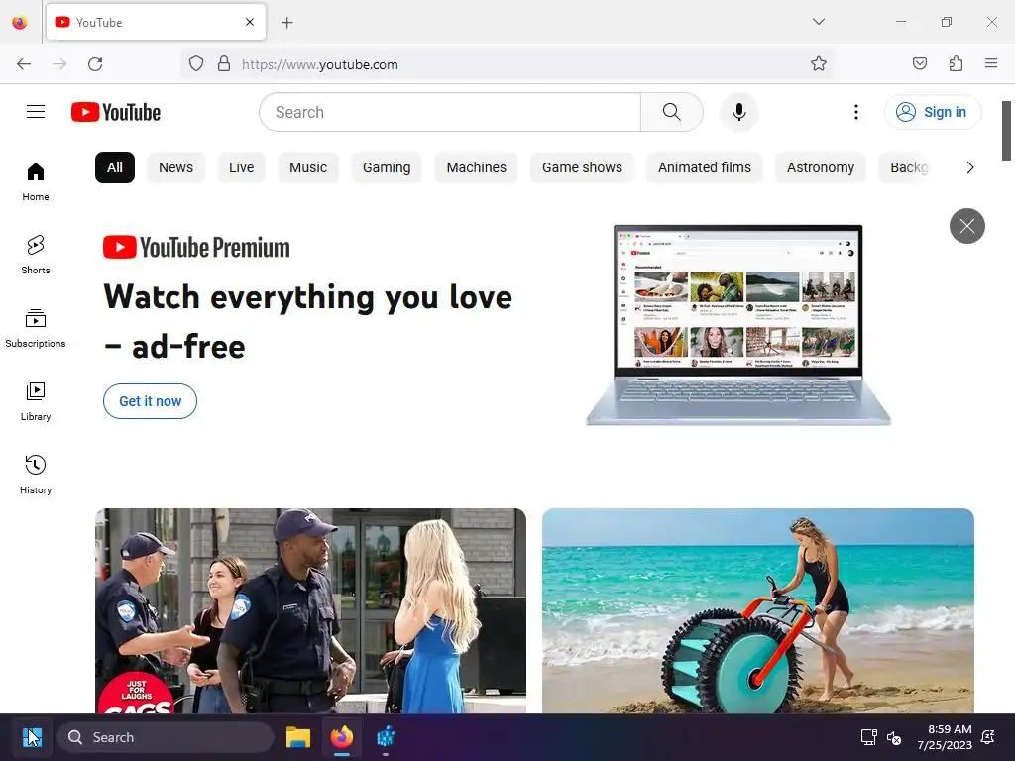Open the Just For Laughs video thumbnail
This screenshot has height=761, width=1015.
310,610
